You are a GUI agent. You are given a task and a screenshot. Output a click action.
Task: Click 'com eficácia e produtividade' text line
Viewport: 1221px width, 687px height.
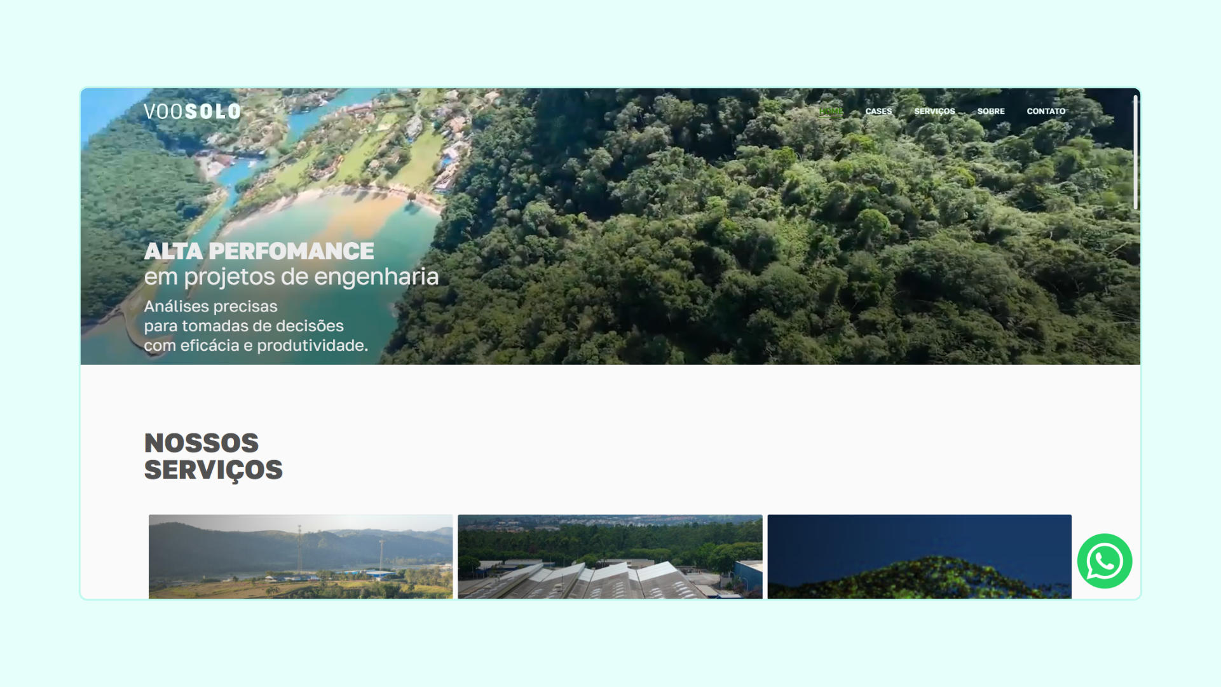click(256, 346)
